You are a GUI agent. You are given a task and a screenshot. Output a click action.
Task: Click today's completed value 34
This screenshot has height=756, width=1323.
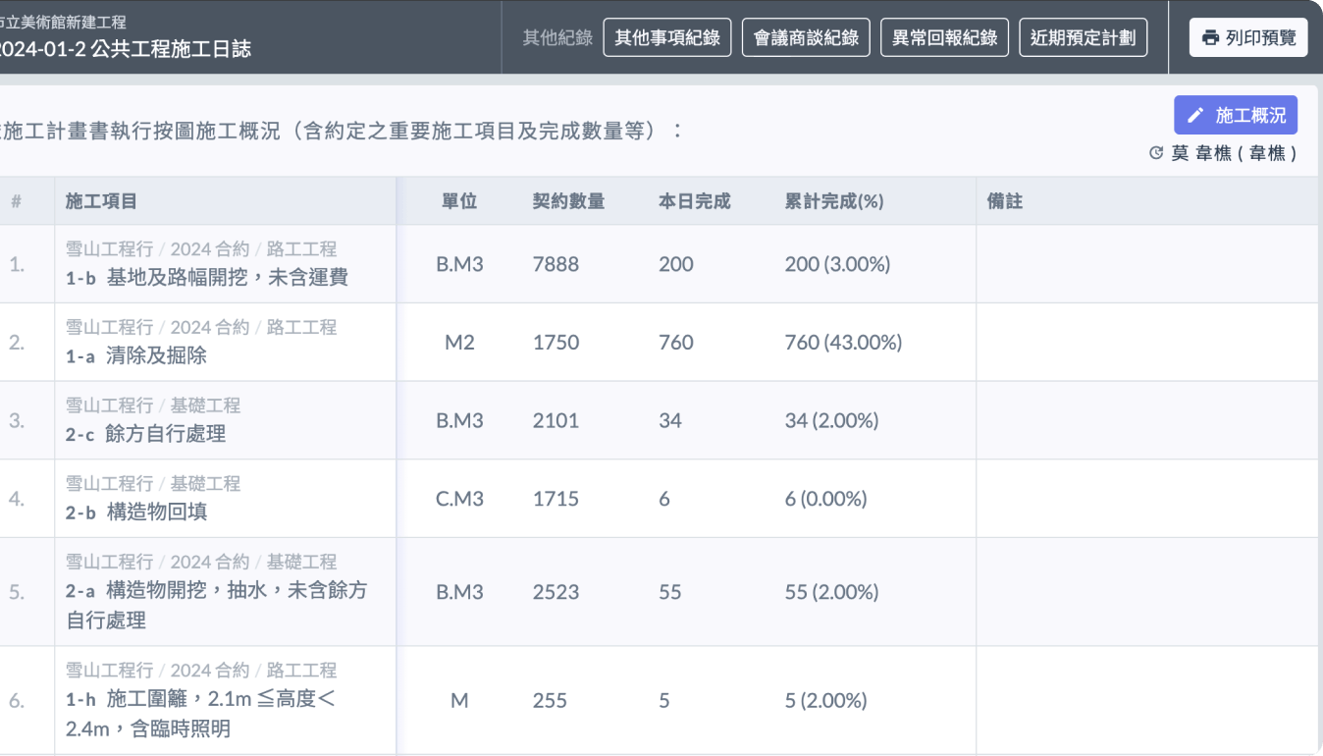670,420
